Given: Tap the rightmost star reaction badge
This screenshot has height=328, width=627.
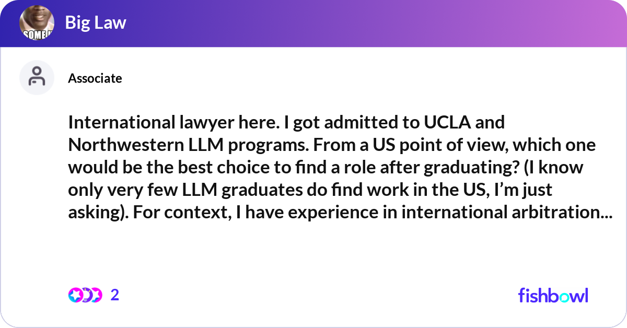Looking at the screenshot, I should pos(97,295).
